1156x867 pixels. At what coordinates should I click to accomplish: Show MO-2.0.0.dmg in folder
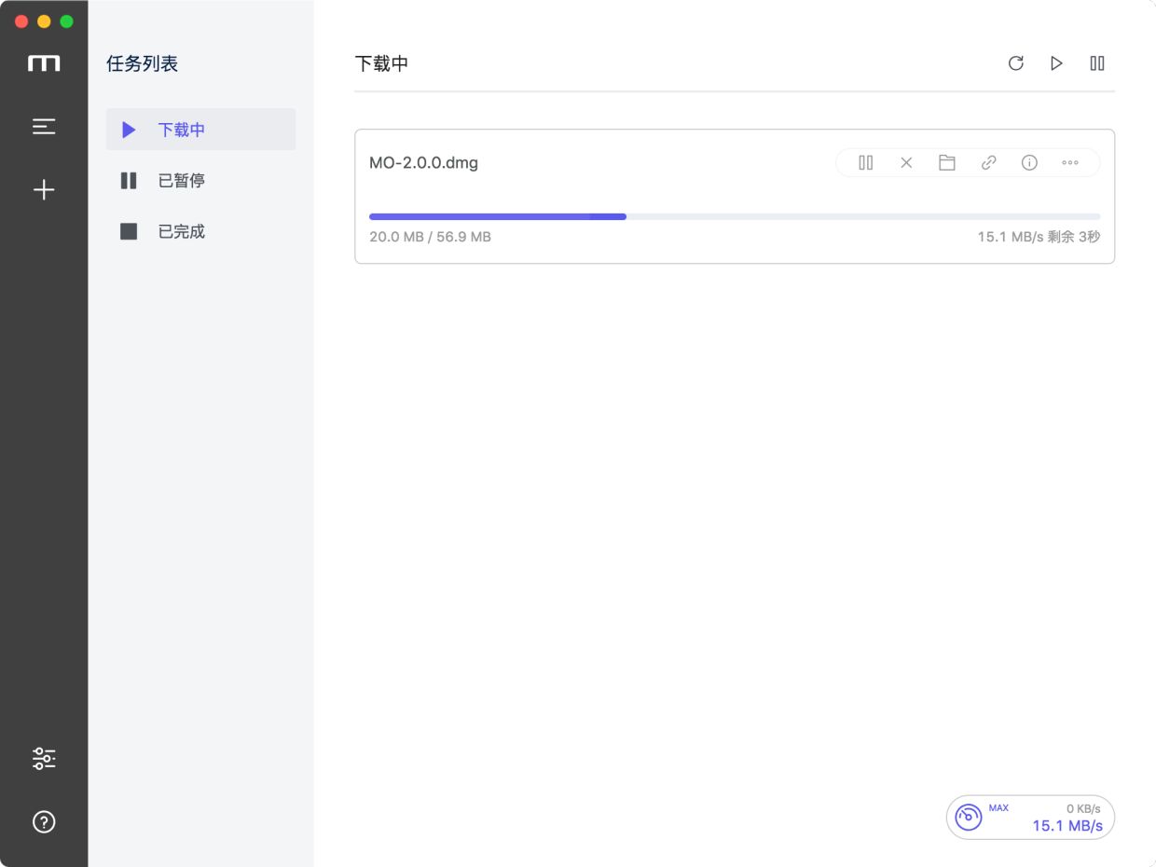947,162
